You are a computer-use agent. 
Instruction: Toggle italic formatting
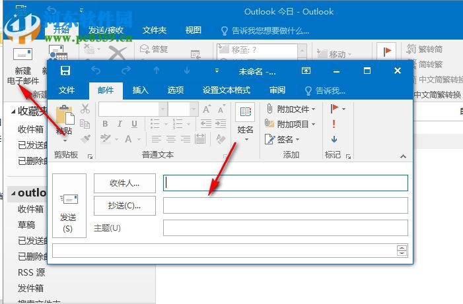point(120,124)
